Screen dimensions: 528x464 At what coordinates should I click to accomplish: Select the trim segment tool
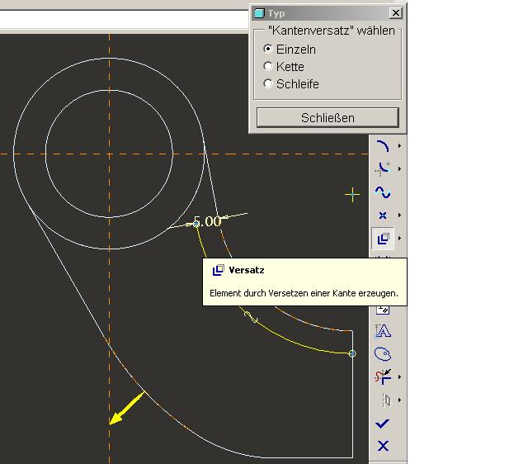point(382,377)
